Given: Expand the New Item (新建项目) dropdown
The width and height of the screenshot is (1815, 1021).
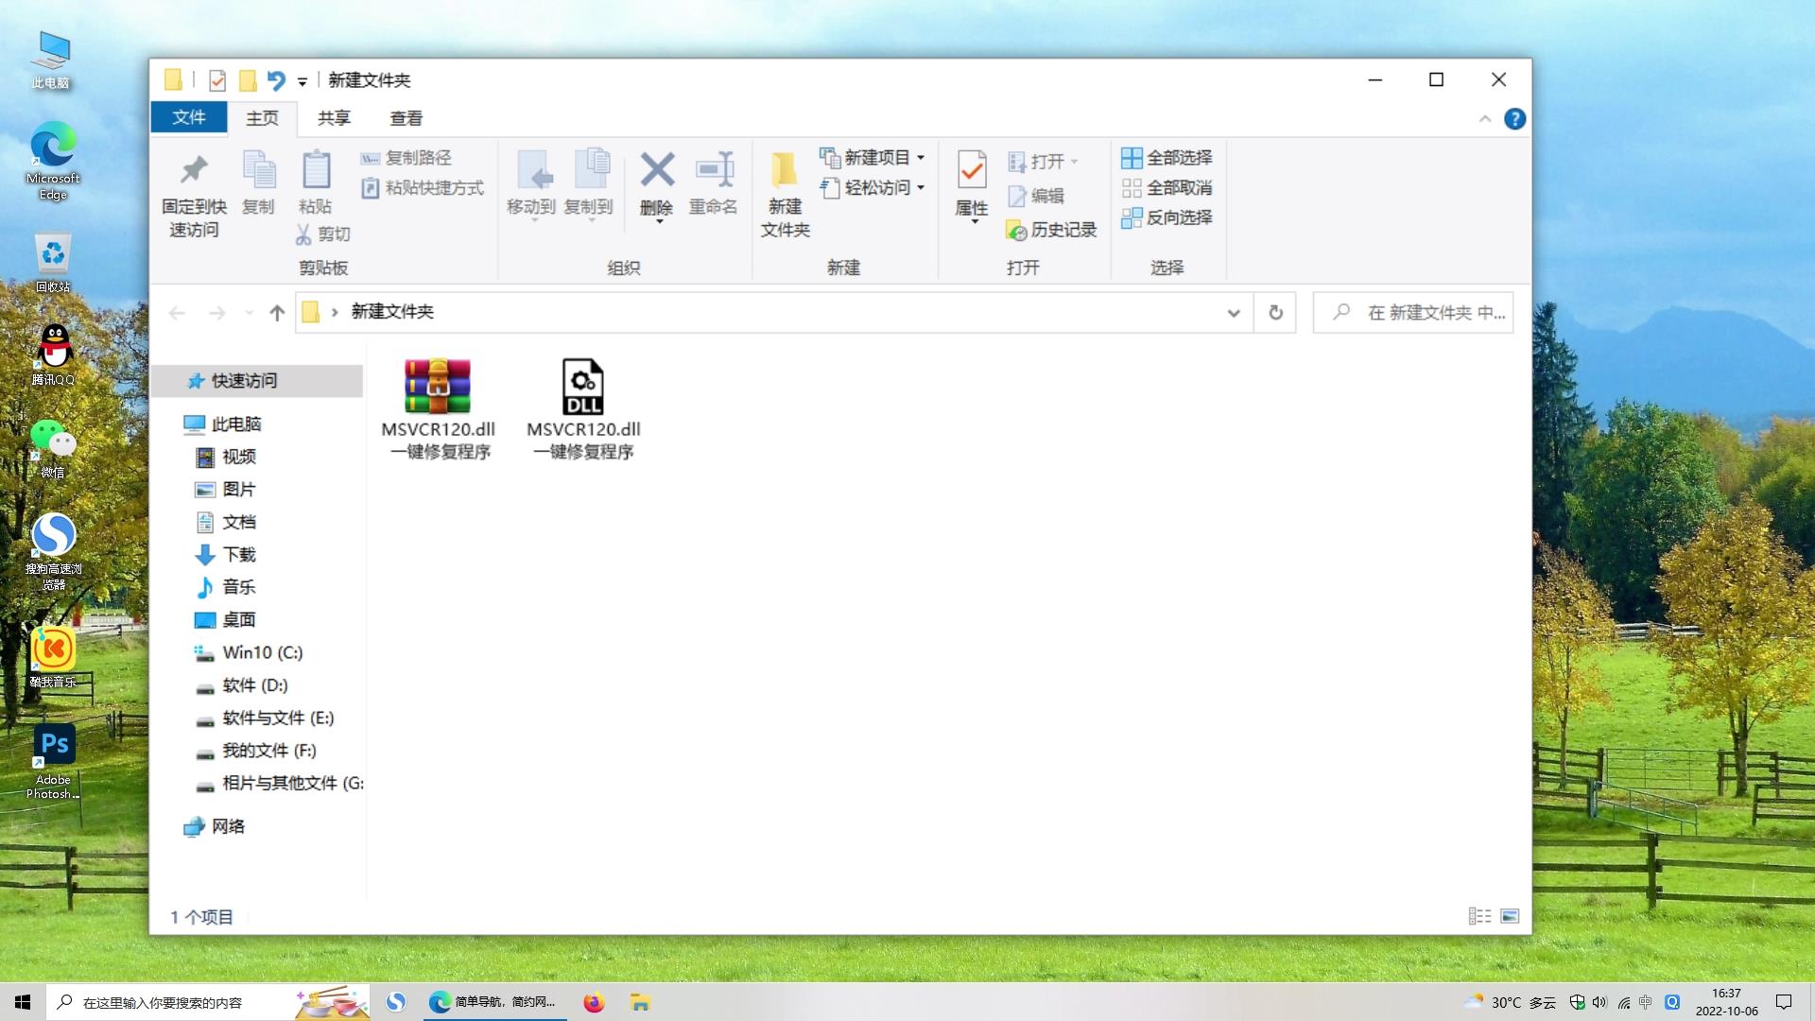Looking at the screenshot, I should pos(921,158).
